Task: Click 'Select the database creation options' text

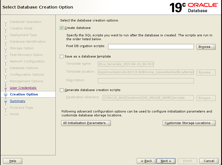Action: [x=89, y=20]
